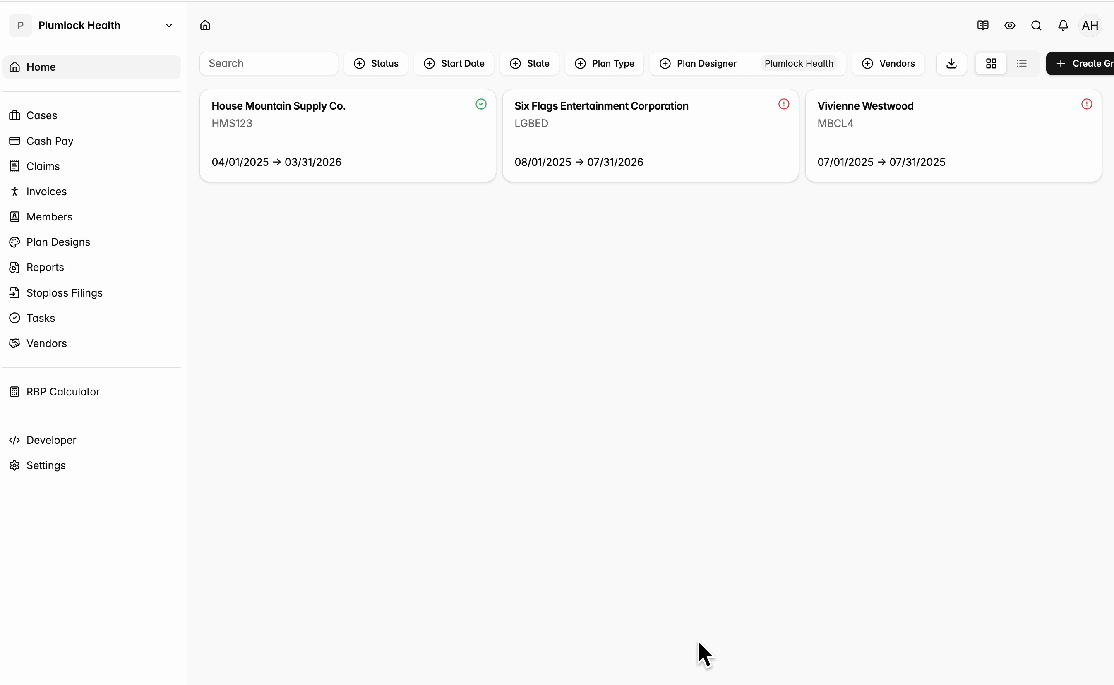Click the Create Group button
Image resolution: width=1114 pixels, height=685 pixels.
click(1083, 63)
